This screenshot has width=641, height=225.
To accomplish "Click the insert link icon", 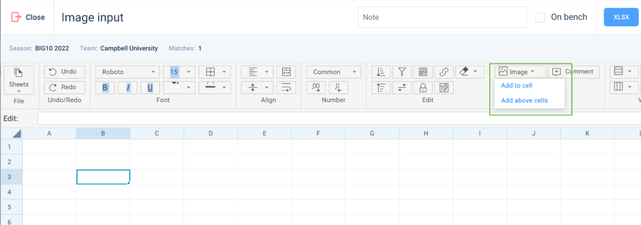I will pyautogui.click(x=444, y=72).
